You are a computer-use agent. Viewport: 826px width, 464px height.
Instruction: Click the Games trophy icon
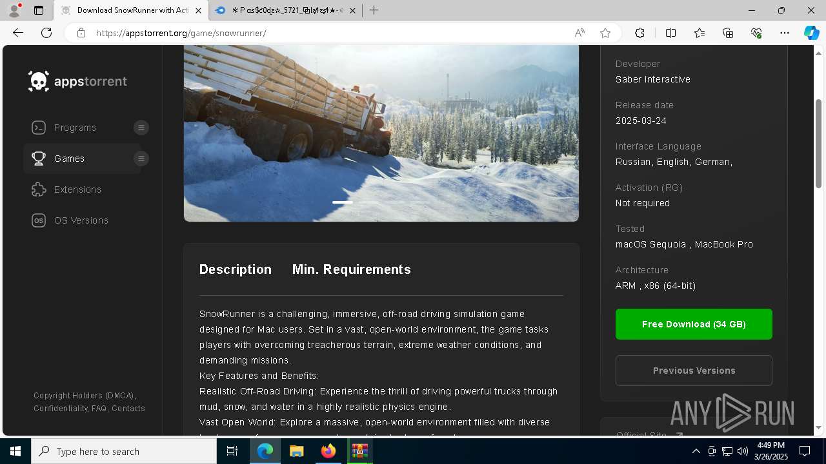pos(39,159)
